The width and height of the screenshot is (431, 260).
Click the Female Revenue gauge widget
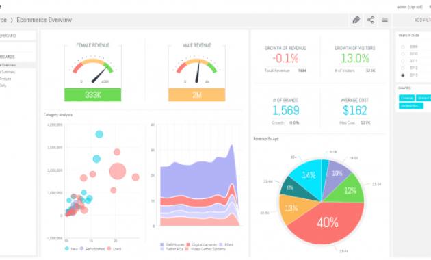92,73
